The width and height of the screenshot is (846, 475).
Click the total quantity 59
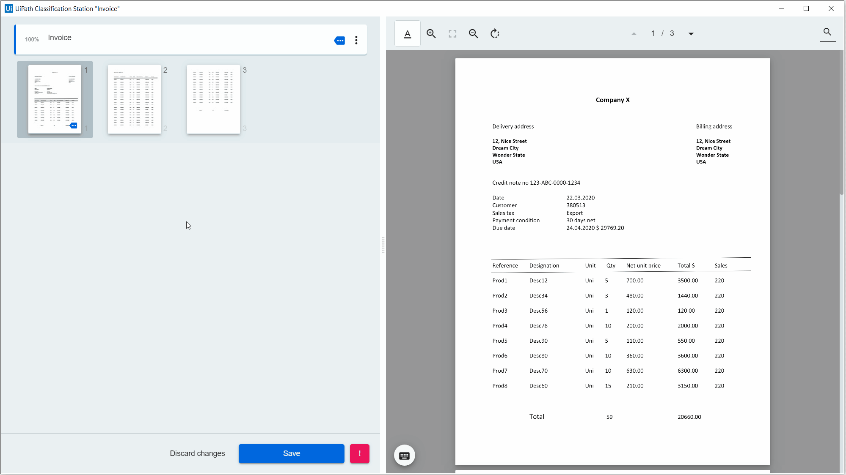[609, 417]
